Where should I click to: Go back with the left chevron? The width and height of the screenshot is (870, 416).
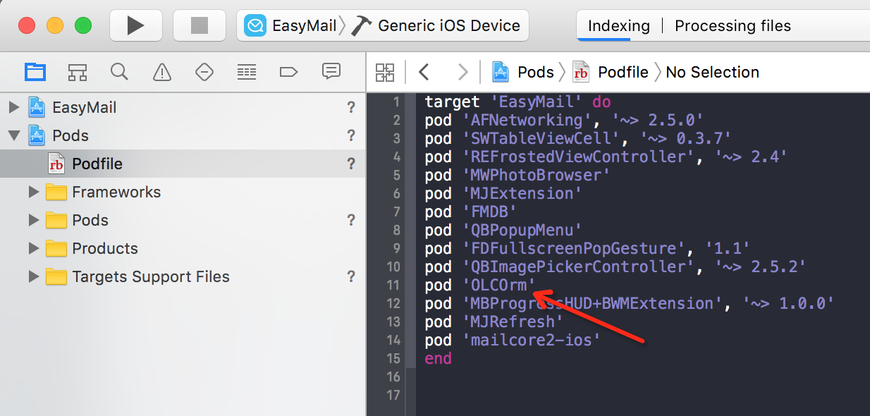[x=424, y=72]
